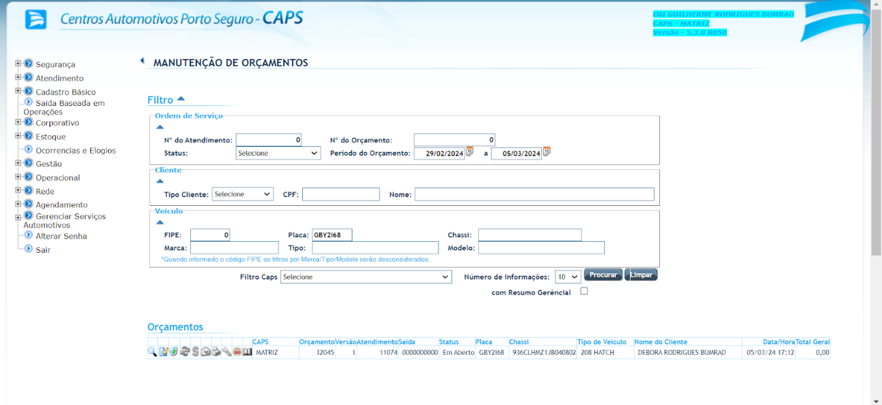Screen dimensions: 882x405
Task: Open Ocorrencias e Elogios menu item
Action: point(76,151)
